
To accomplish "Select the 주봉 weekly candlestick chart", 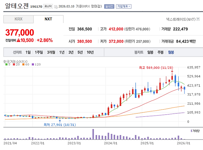I will [160, 52].
